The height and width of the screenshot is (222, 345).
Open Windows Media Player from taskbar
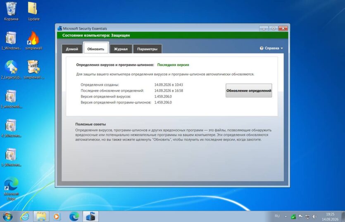click(57, 217)
